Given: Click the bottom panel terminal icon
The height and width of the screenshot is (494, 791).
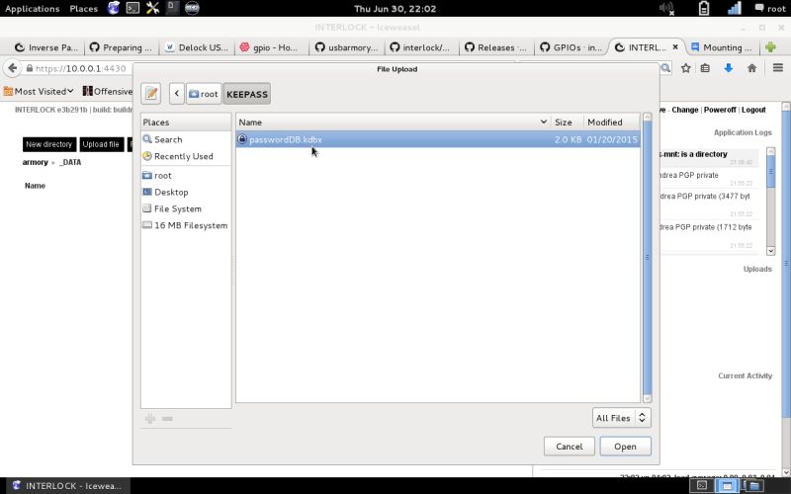Looking at the screenshot, I should pyautogui.click(x=702, y=486).
